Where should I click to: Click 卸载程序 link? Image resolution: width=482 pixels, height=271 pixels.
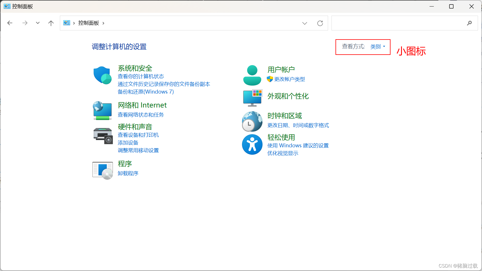pyautogui.click(x=128, y=173)
